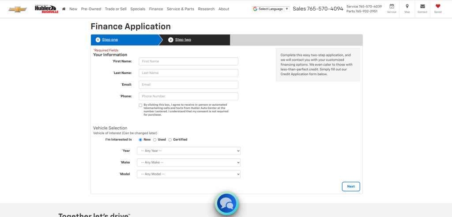Open Saved vehicles heart icon
This screenshot has width=452, height=217.
pyautogui.click(x=438, y=7)
